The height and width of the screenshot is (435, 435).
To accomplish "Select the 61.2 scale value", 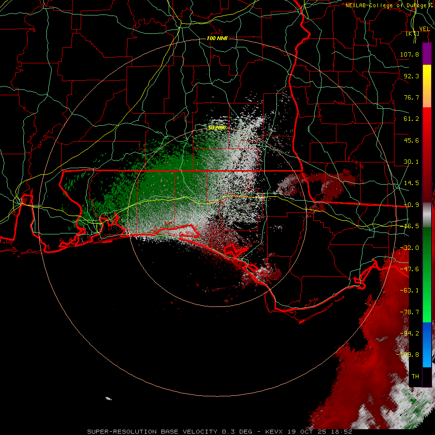I will [411, 119].
